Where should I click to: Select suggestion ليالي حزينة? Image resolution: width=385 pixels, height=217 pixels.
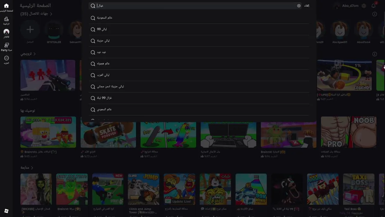tap(199, 41)
